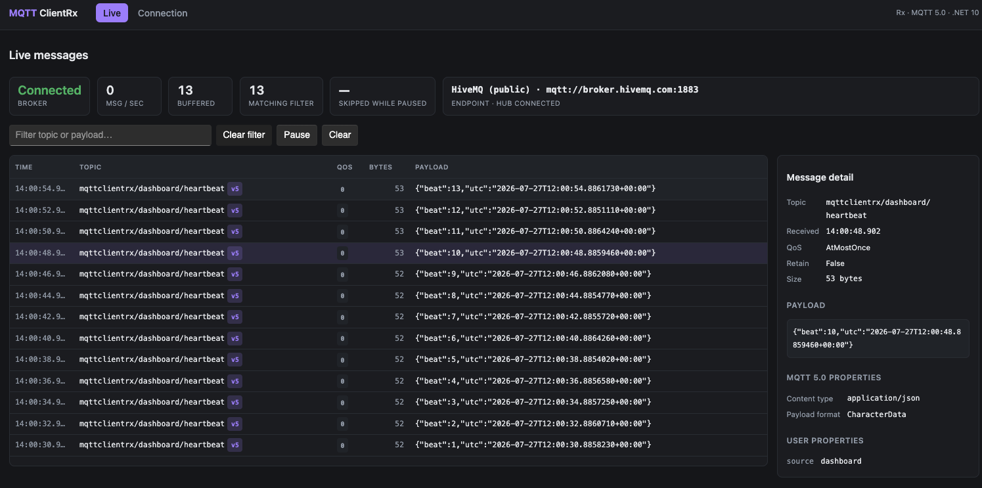The image size is (982, 488).
Task: Focus the filter topic or payload field
Action: click(110, 135)
